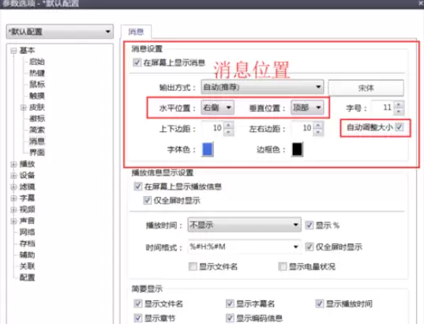Enable the 显示电量状况 checkbox
This screenshot has height=324, width=424.
283,266
